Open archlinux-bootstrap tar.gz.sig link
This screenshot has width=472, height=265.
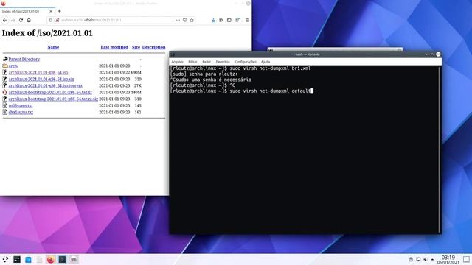(53, 99)
